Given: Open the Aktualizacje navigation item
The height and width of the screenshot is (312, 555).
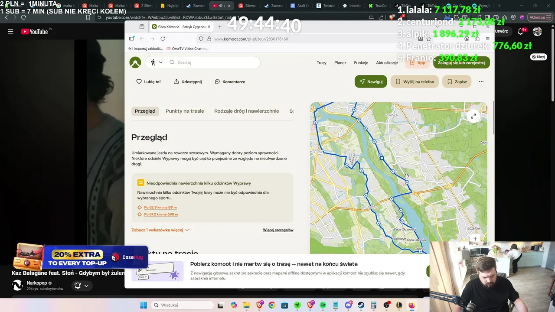Looking at the screenshot, I should coord(387,63).
